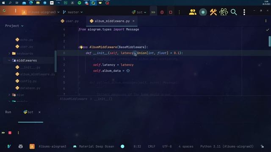The width and height of the screenshot is (271, 152).
Task: Click the lightbulb intention icon on class line
Action: coord(81,47)
